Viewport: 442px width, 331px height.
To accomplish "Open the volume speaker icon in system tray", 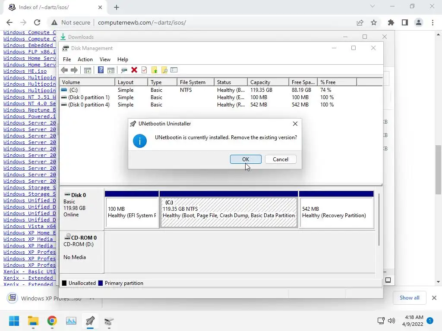I will pyautogui.click(x=391, y=321).
